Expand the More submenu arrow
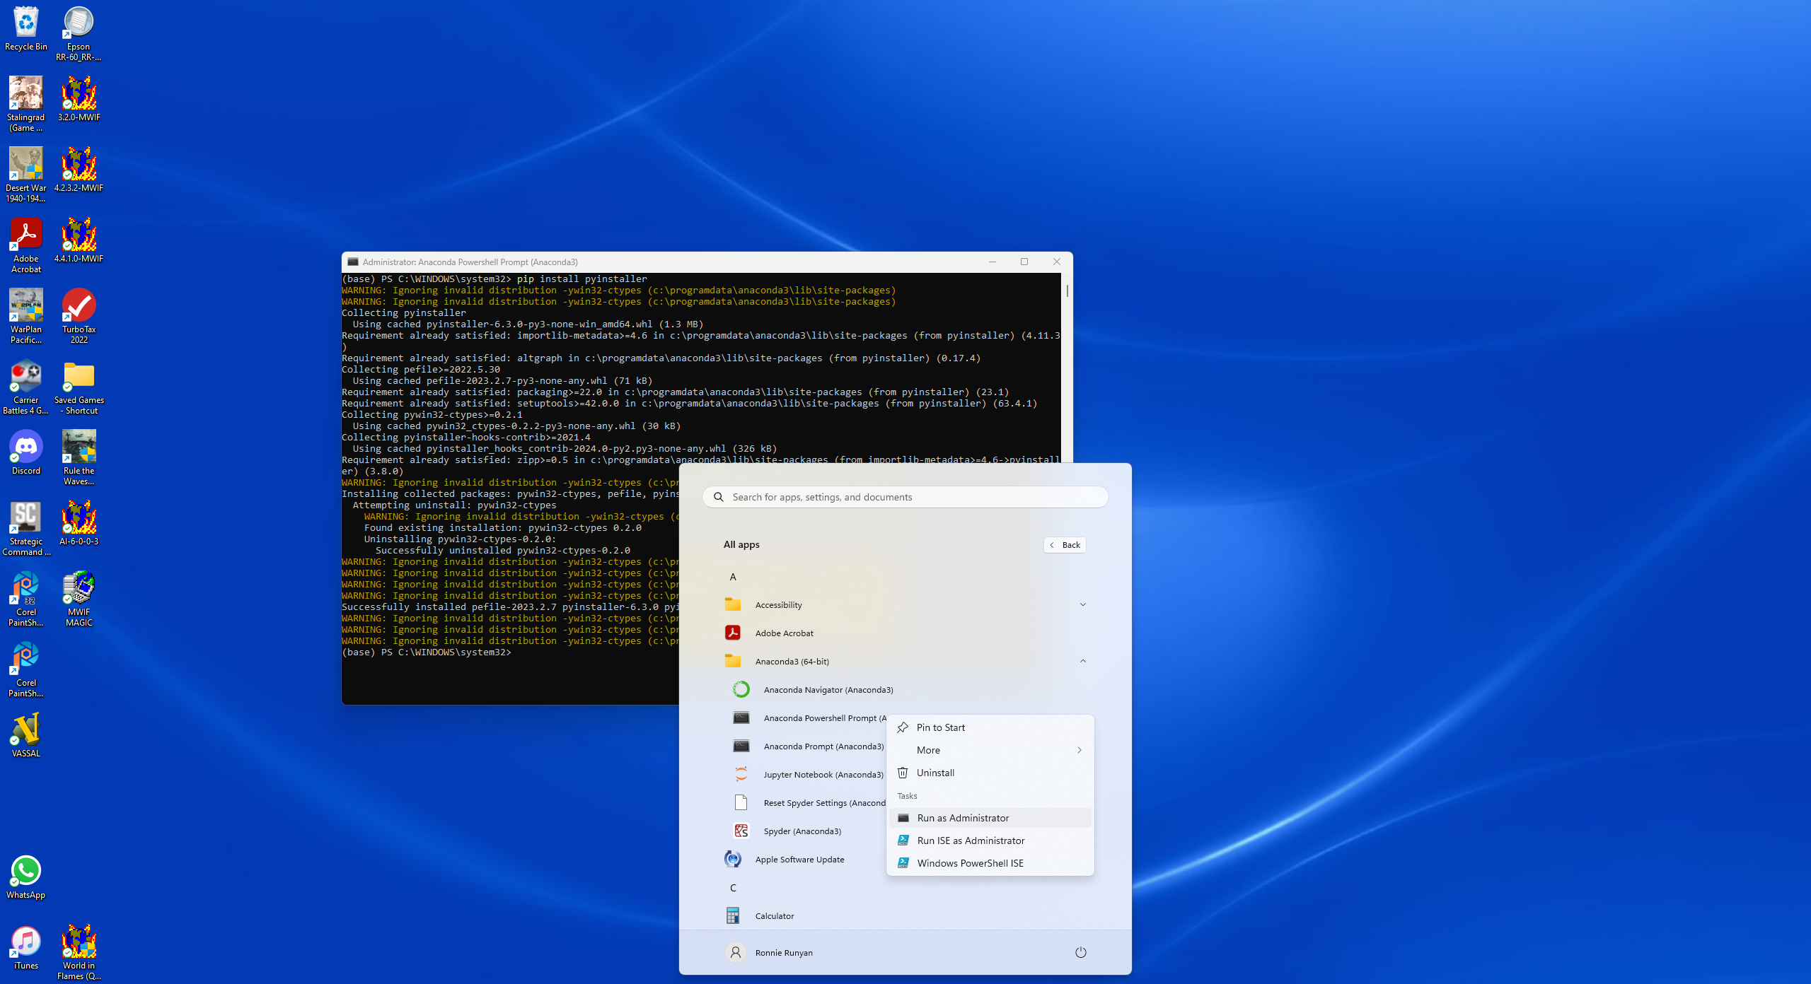Screen dimensions: 1811x984 (x=1079, y=750)
